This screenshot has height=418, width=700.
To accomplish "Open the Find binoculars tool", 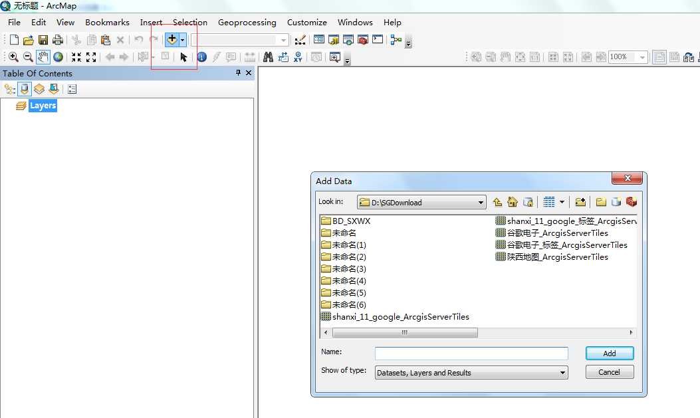I will coord(268,57).
